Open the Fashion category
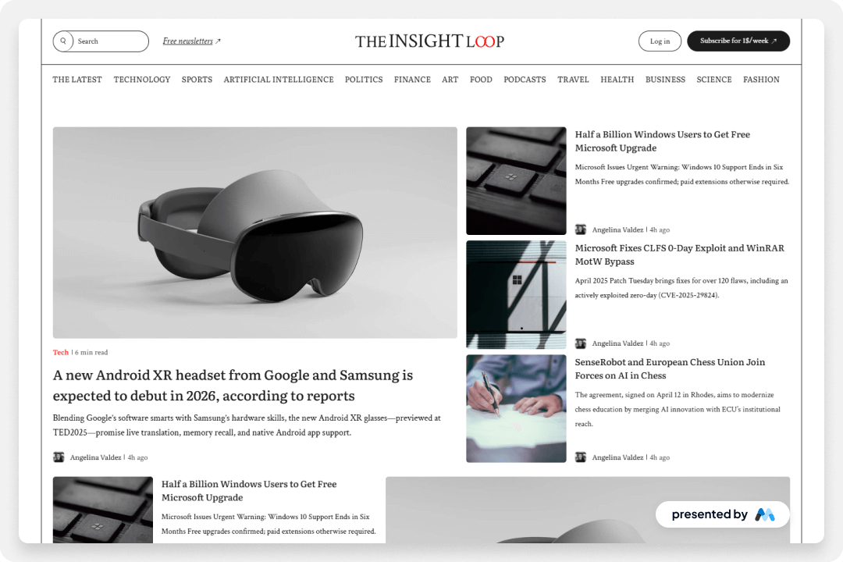Viewport: 843px width, 562px height. click(x=761, y=80)
